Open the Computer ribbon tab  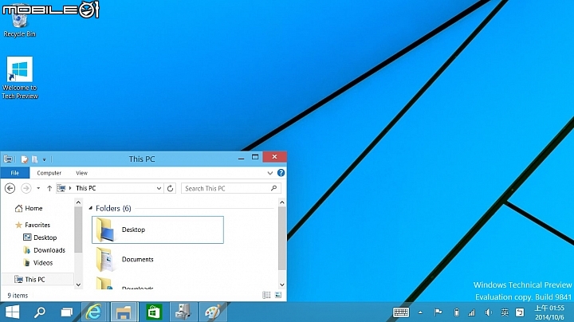pos(49,173)
